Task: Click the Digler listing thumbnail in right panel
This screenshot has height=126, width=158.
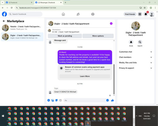Action: coord(136,26)
